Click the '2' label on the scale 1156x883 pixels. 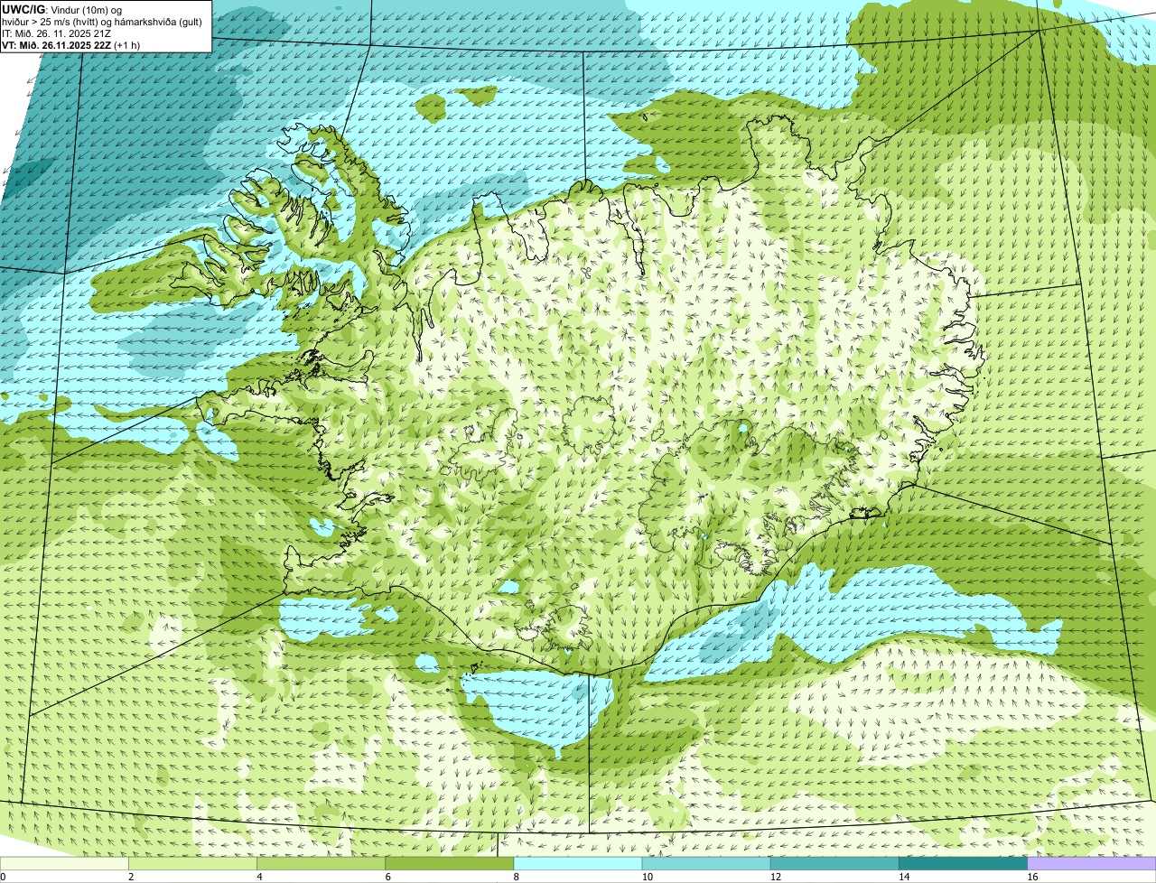coord(131,877)
